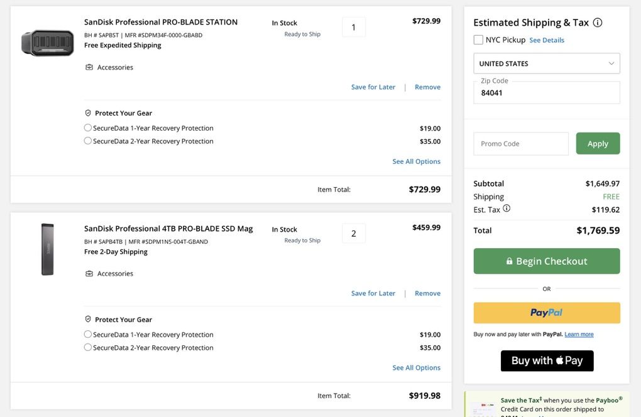641x417 pixels.
Task: Select 1-Year Recovery Protection for PRO-BLADE STATION
Action: (x=87, y=128)
